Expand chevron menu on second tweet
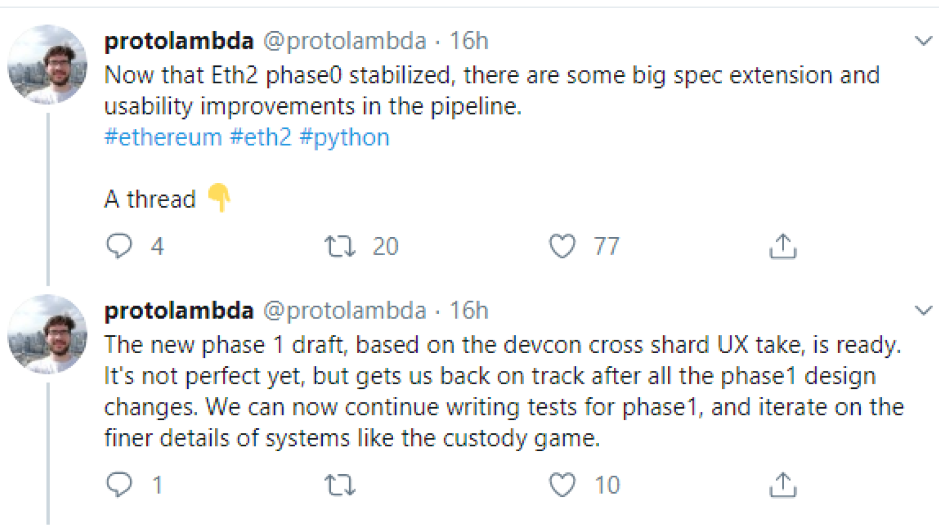 pyautogui.click(x=924, y=310)
